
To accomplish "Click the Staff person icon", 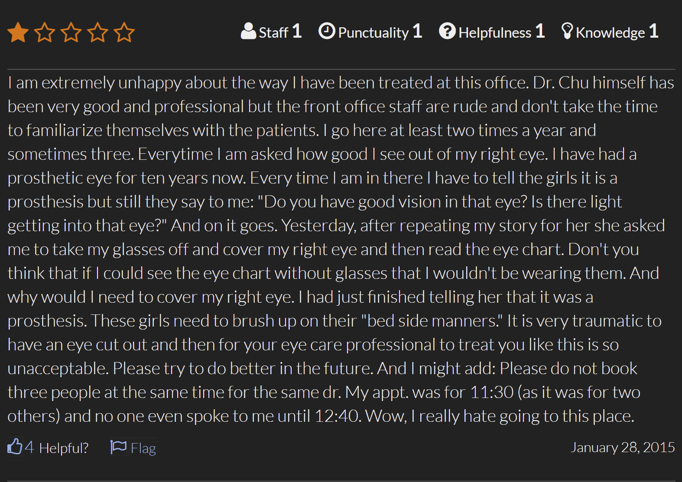I will pyautogui.click(x=248, y=31).
